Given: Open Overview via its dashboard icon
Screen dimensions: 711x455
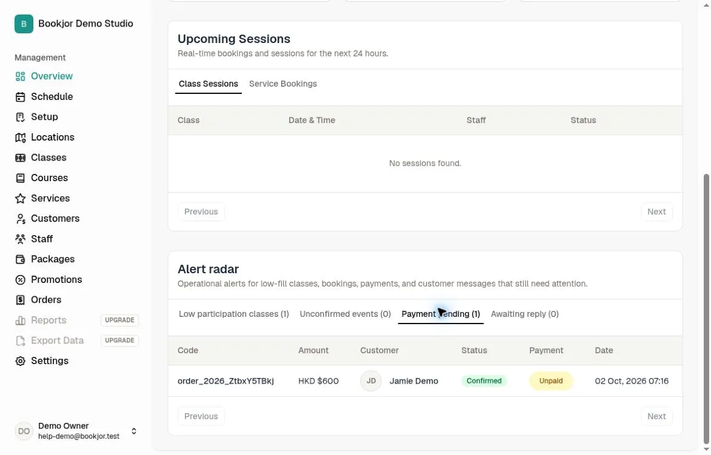Looking at the screenshot, I should [20, 76].
